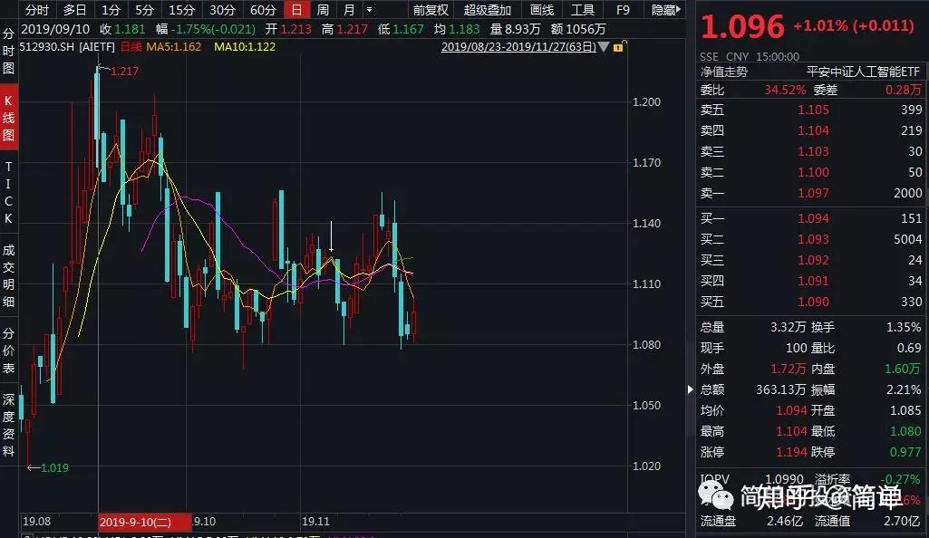Click the 买三 1.092 order row

coord(810,260)
